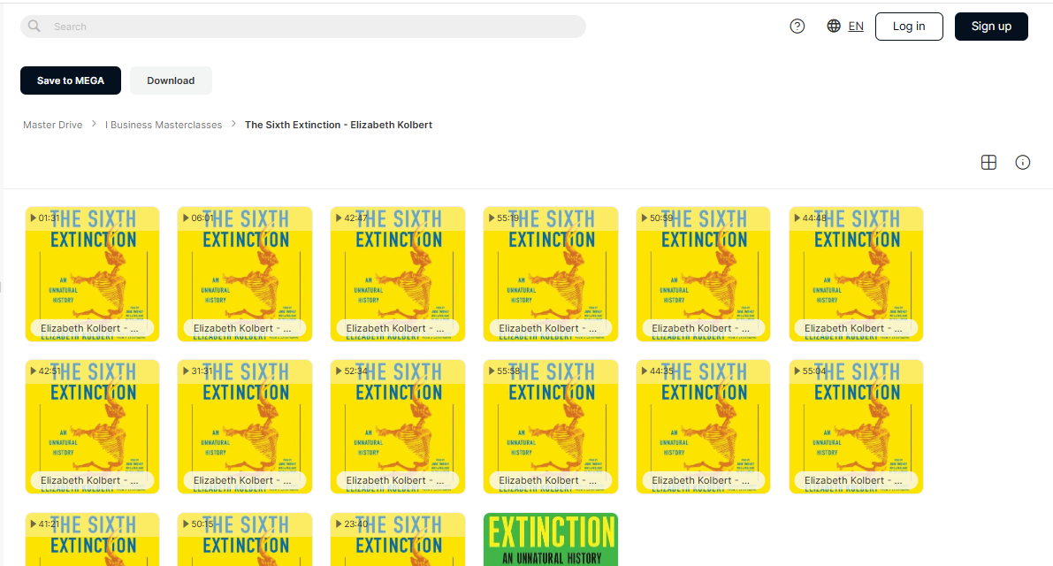Open the audio thumbnail with duration 55:58

coord(551,426)
